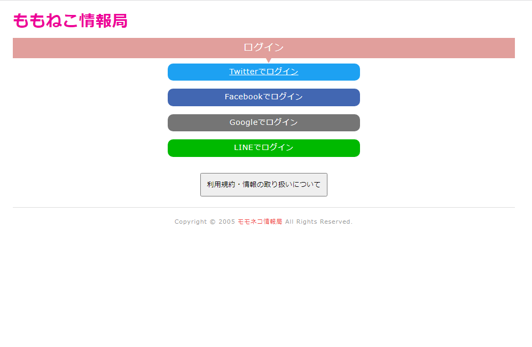Log in with Facebook

click(263, 97)
